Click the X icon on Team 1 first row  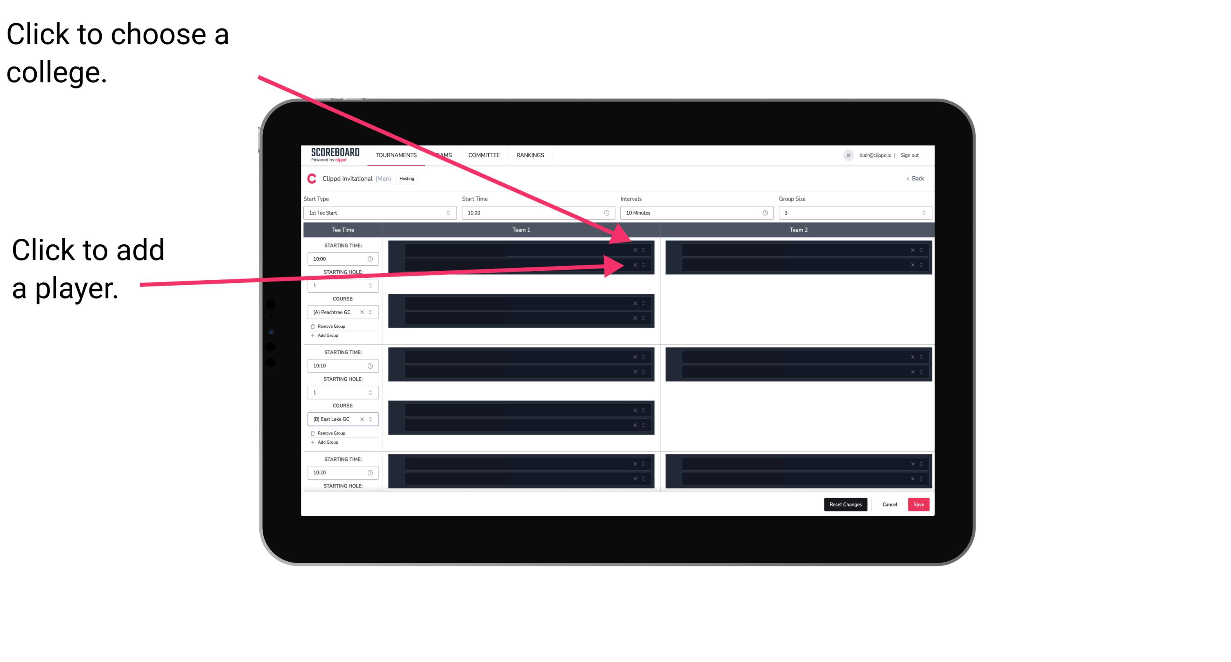point(635,250)
